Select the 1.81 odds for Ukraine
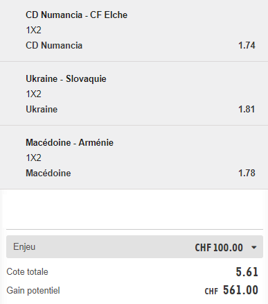The image size is (268, 304). [x=247, y=109]
